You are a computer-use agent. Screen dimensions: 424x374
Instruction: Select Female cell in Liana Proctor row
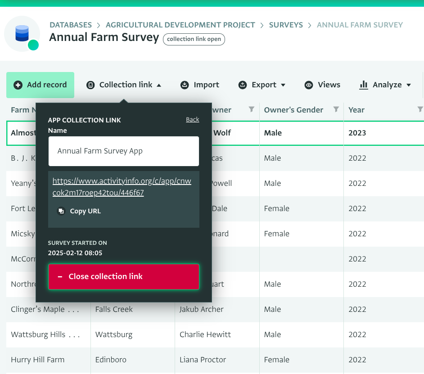302,360
